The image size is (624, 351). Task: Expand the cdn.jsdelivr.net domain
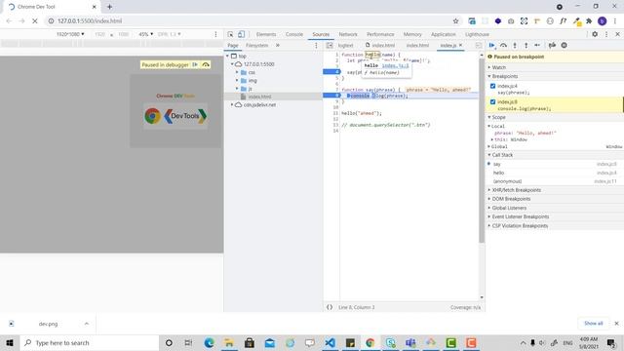[x=232, y=104]
